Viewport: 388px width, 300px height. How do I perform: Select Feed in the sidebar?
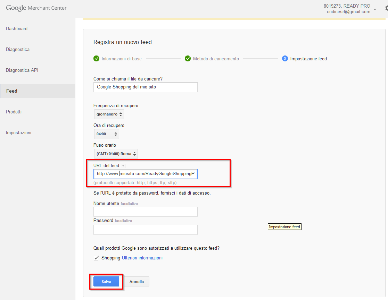click(38, 91)
